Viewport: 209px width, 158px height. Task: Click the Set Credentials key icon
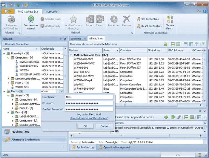coord(139,19)
